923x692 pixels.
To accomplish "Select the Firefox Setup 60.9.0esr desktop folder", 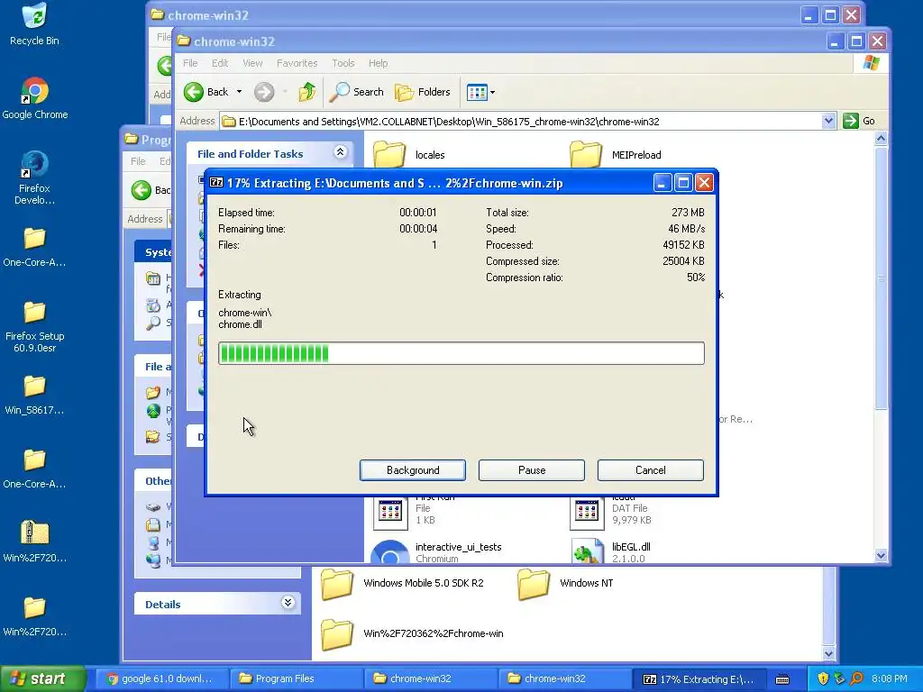I will [x=34, y=325].
